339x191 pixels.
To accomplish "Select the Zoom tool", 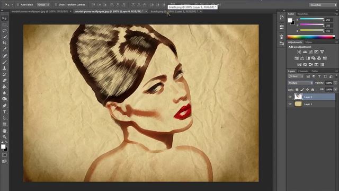I will pos(4,137).
